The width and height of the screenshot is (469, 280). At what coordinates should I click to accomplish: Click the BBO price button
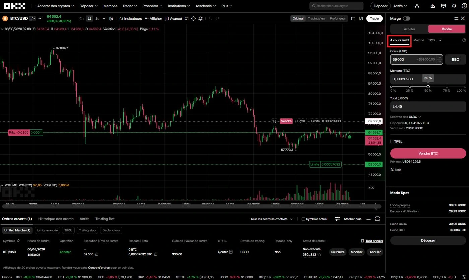(x=455, y=60)
